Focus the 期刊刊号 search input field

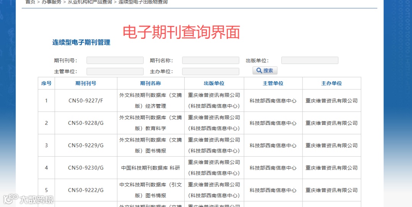[x=115, y=60]
